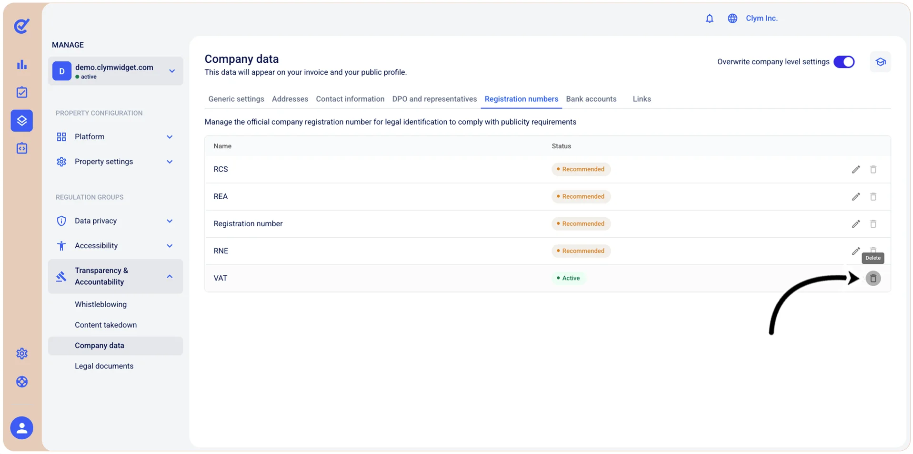Click the RNE Recommended status badge
913x454 pixels.
(581, 251)
